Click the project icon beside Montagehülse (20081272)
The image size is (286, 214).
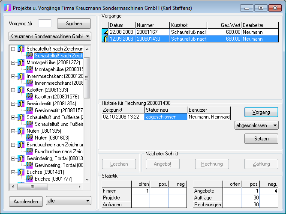21,62
